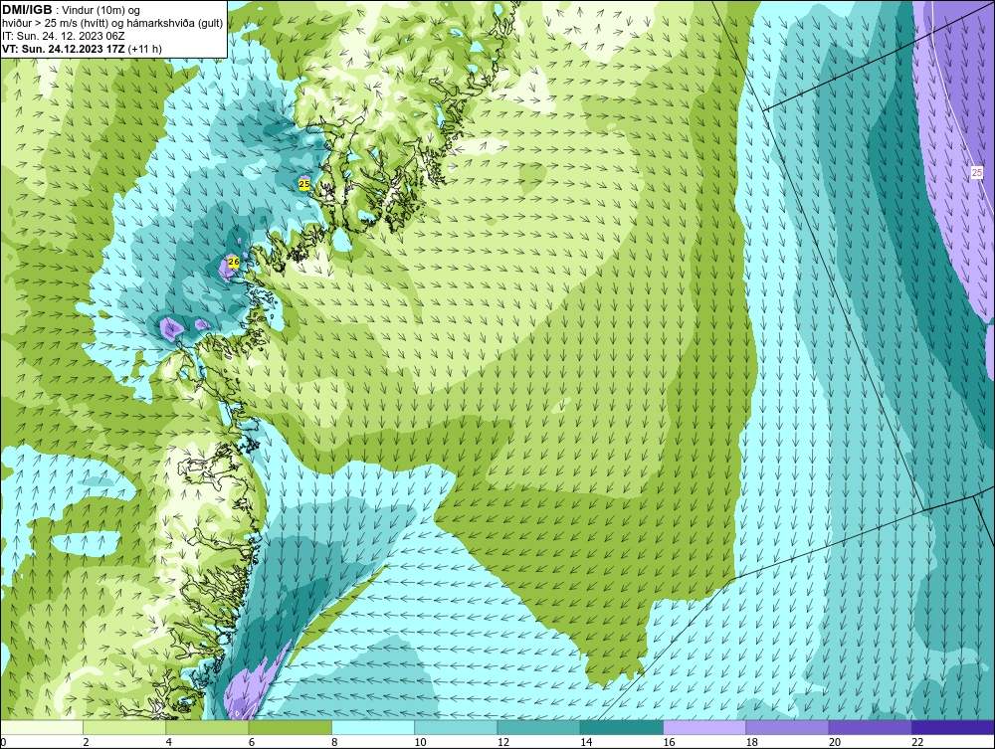Click the 'hviður > 25 m/s' description line
The image size is (995, 749).
112,24
